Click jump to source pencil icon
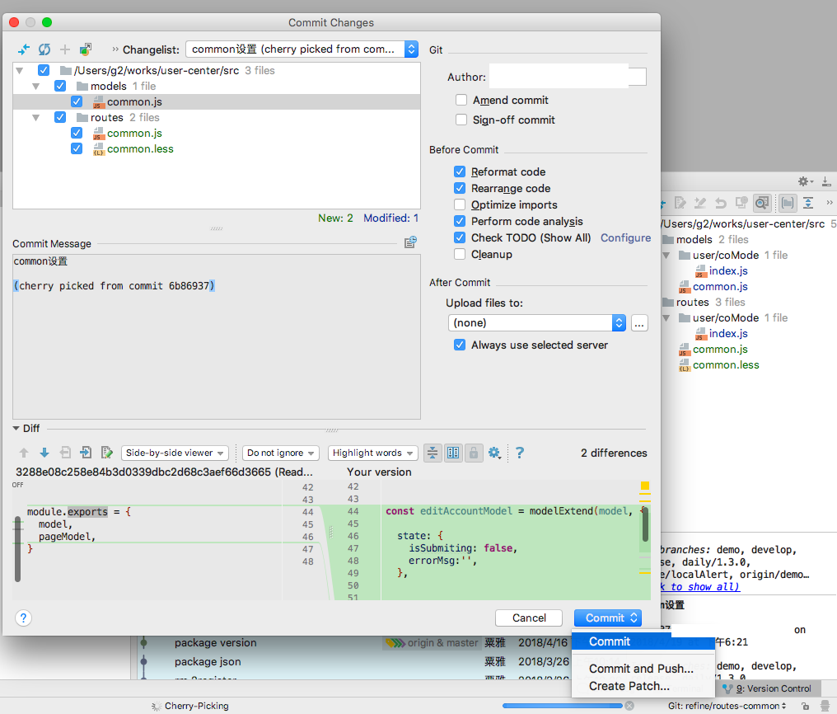837x714 pixels. 107,453
